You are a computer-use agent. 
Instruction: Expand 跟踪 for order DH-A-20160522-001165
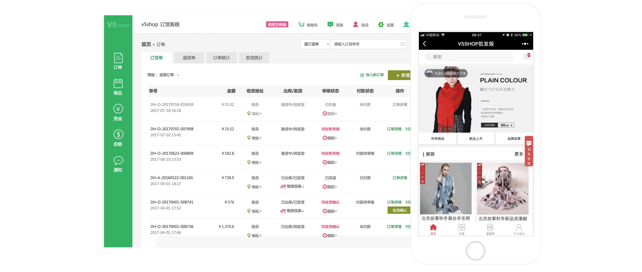[x=330, y=187]
